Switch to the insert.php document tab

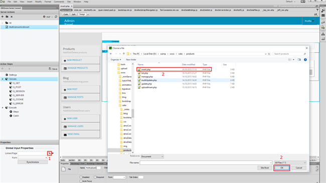click(65, 6)
